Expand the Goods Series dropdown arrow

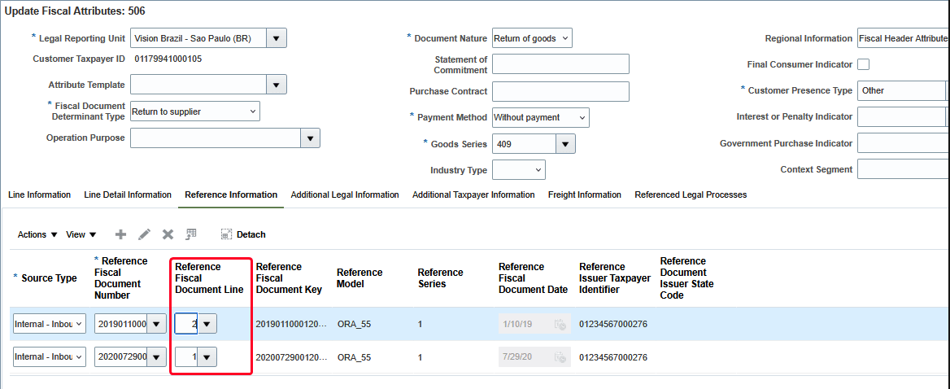[565, 144]
